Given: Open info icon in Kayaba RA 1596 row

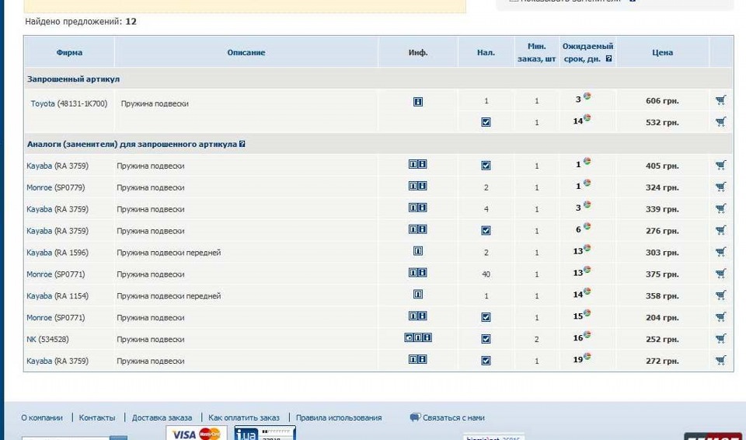Looking at the screenshot, I should click(418, 251).
